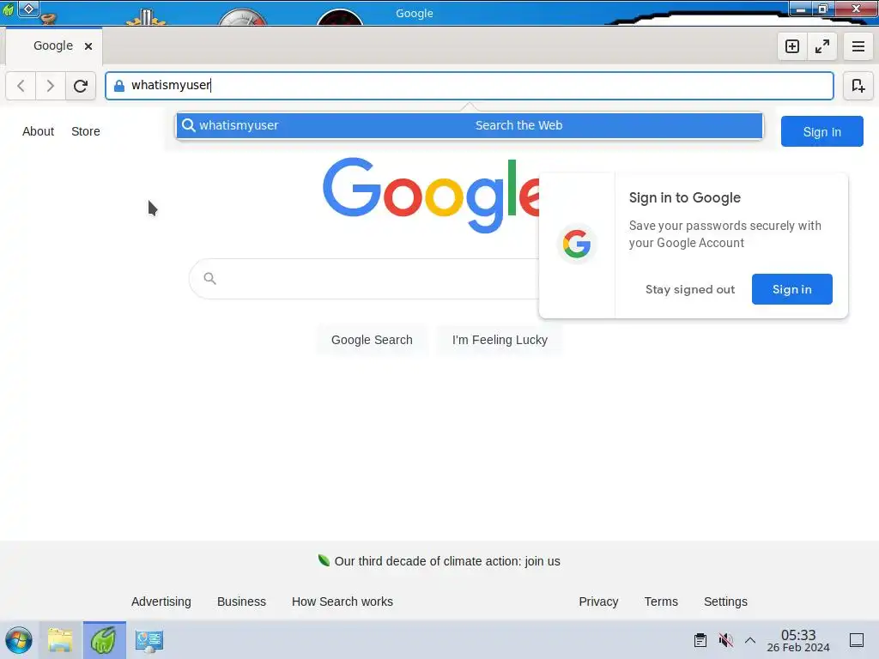Expand hidden tray icons chevron

[x=750, y=640]
